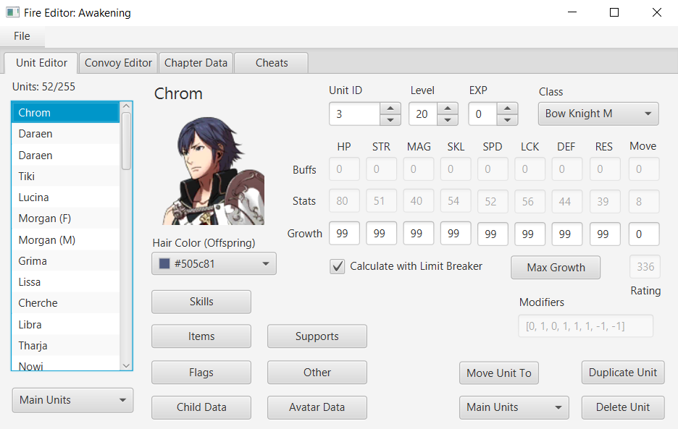Viewport: 678px width, 429px height.
Task: Click the Skills button
Action: point(201,302)
